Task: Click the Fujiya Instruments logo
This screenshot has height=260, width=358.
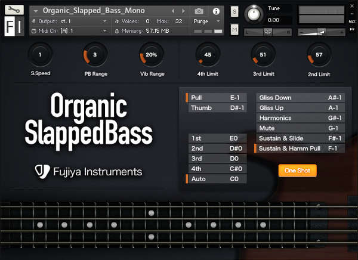Action: click(x=88, y=172)
